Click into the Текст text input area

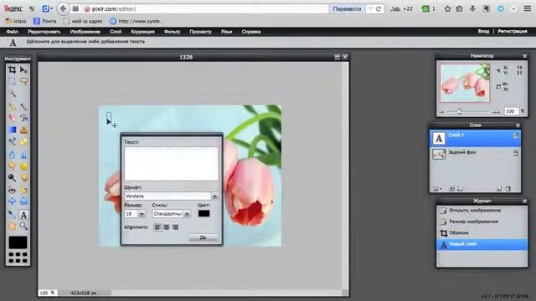click(171, 164)
